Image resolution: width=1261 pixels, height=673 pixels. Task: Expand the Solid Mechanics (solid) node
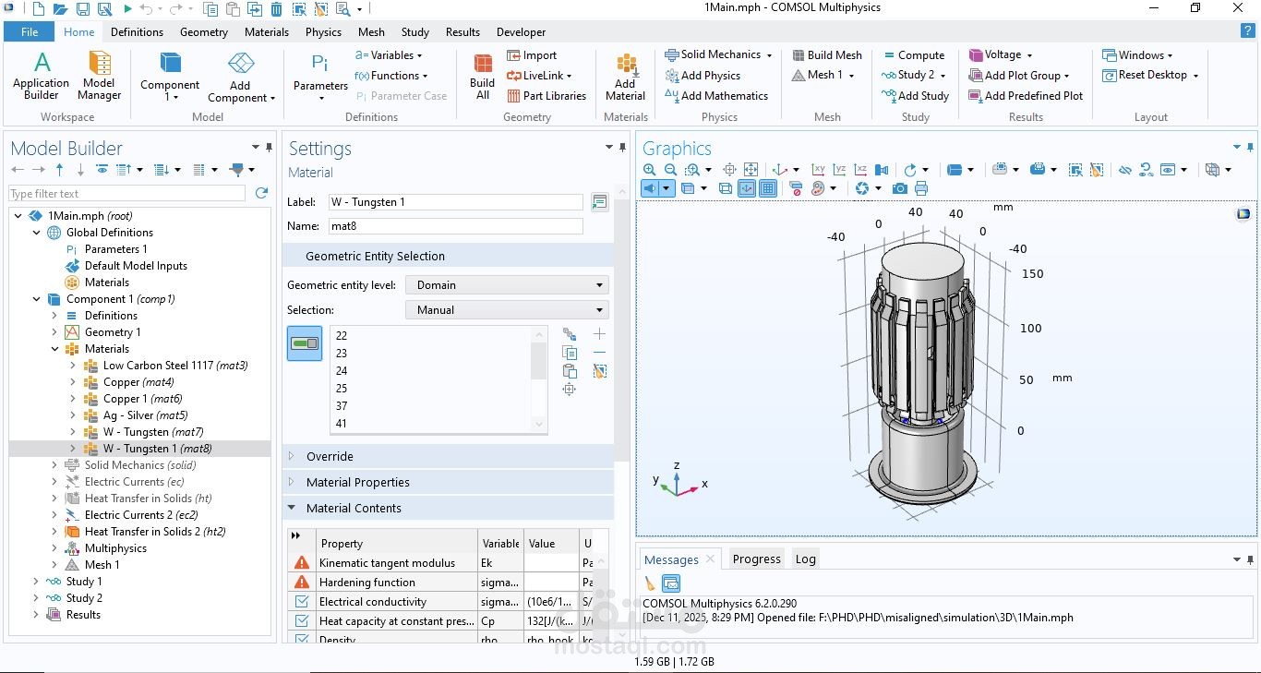tap(54, 465)
